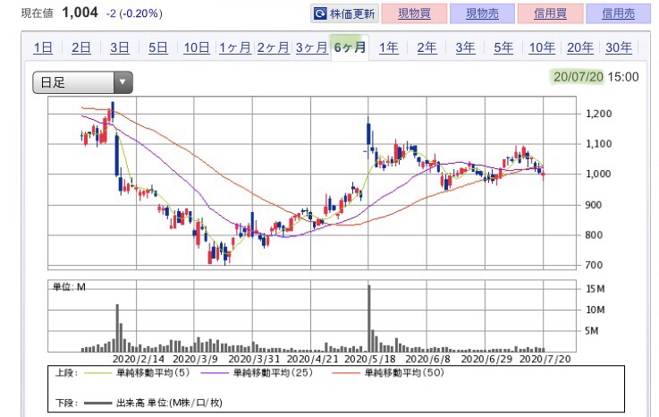Click the tallest volume bar at 2020/5/18
Viewport: 659px width, 417px height.
pyautogui.click(x=369, y=319)
